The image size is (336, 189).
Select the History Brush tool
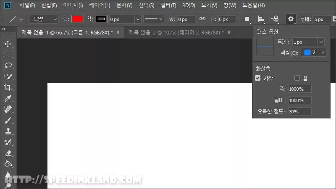coord(8,142)
